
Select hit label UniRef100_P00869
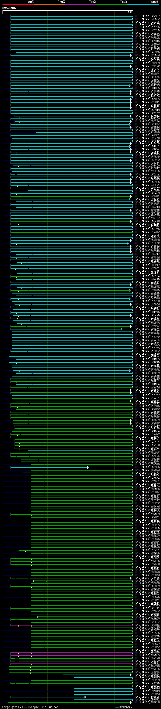click(147, 423)
